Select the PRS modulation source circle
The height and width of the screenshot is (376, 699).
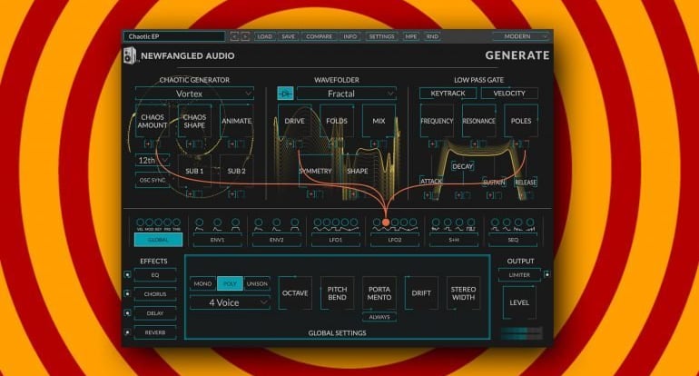(x=168, y=223)
